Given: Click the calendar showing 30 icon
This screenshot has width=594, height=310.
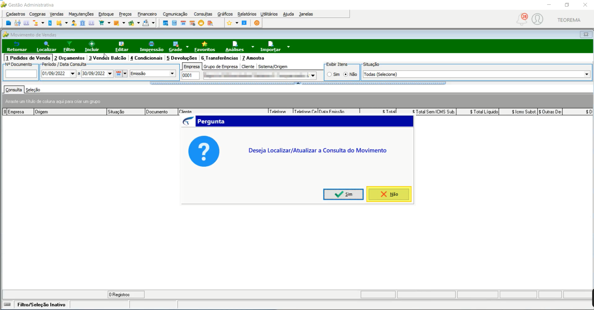Looking at the screenshot, I should click(x=183, y=23).
